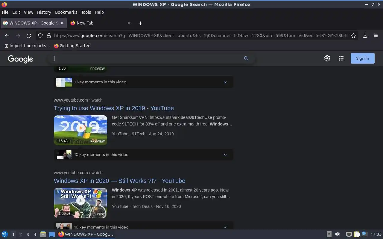Click the 7 key moments preview thumbnail
This screenshot has height=239, width=383.
point(64,82)
